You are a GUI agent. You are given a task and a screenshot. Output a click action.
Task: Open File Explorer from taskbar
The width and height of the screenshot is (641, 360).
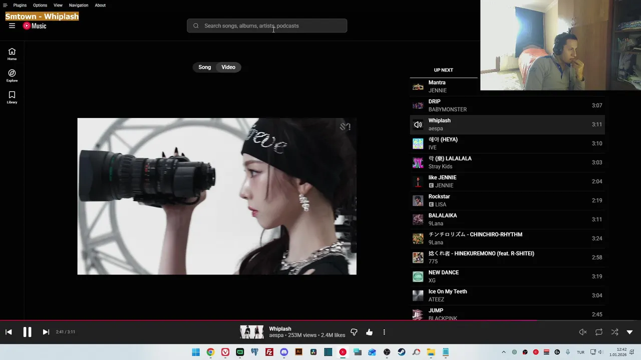431,352
